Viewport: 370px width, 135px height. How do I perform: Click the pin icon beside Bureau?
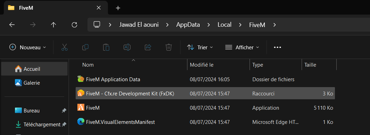pos(64,110)
